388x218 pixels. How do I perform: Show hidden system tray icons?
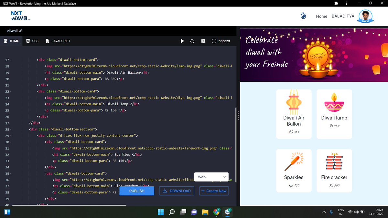pyautogui.click(x=324, y=212)
